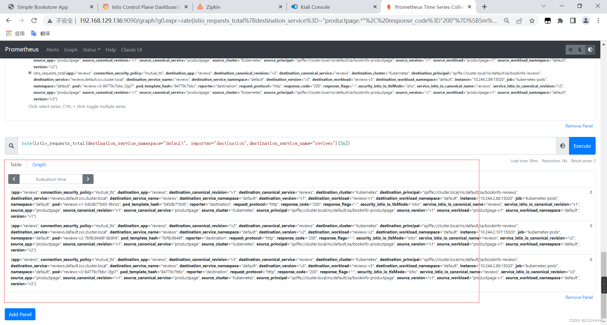
Task: Select the reviews-v3 result row
Action: click(x=300, y=271)
